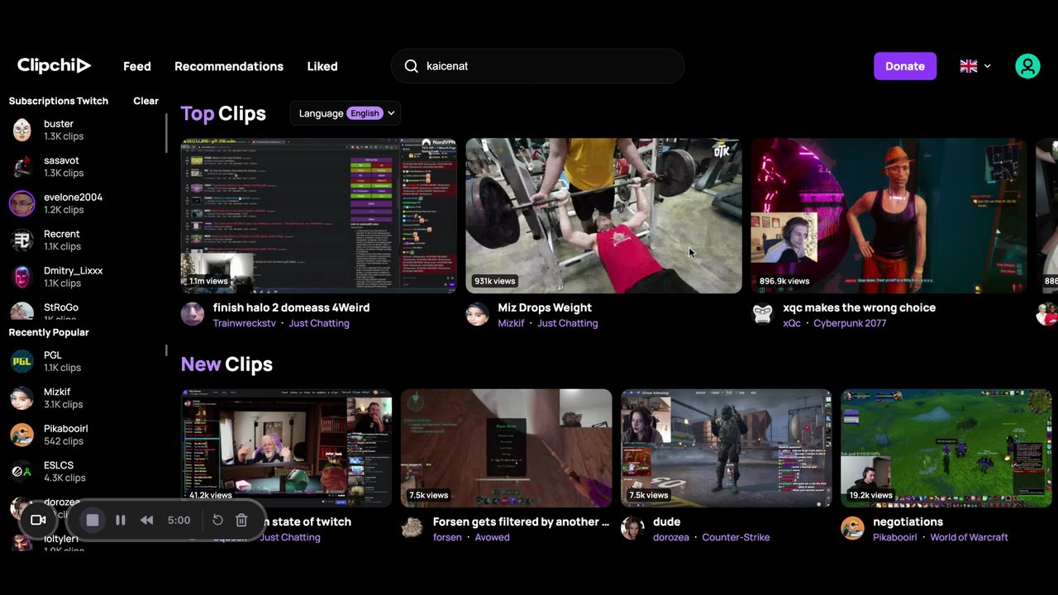
Task: Open the Recommendations tab
Action: pos(229,66)
